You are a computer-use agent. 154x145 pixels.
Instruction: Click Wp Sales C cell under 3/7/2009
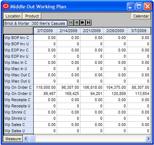click(139, 125)
